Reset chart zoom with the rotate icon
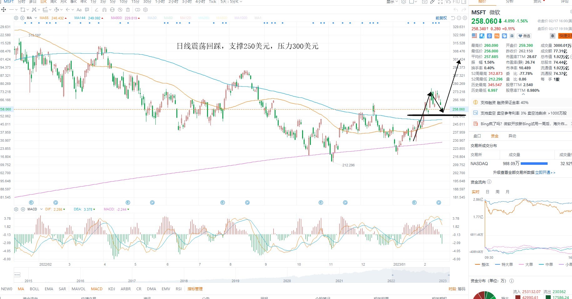This screenshot has width=572, height=299. [453, 18]
